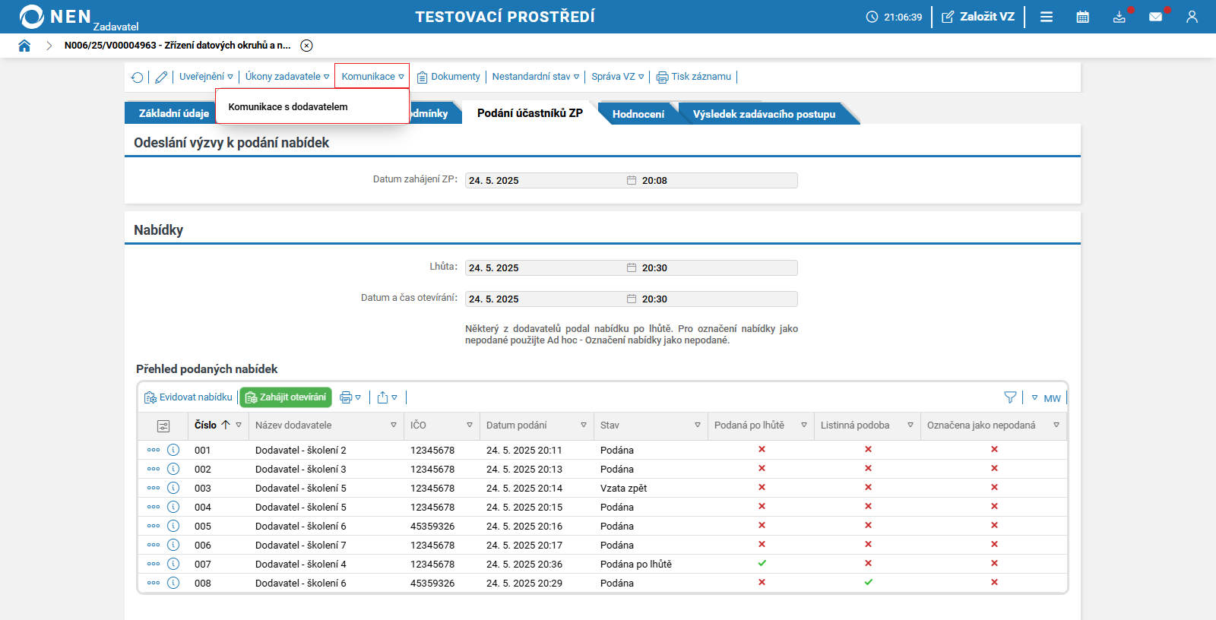The height and width of the screenshot is (620, 1216).
Task: Click the Zahájit otevírání button
Action: coord(286,397)
